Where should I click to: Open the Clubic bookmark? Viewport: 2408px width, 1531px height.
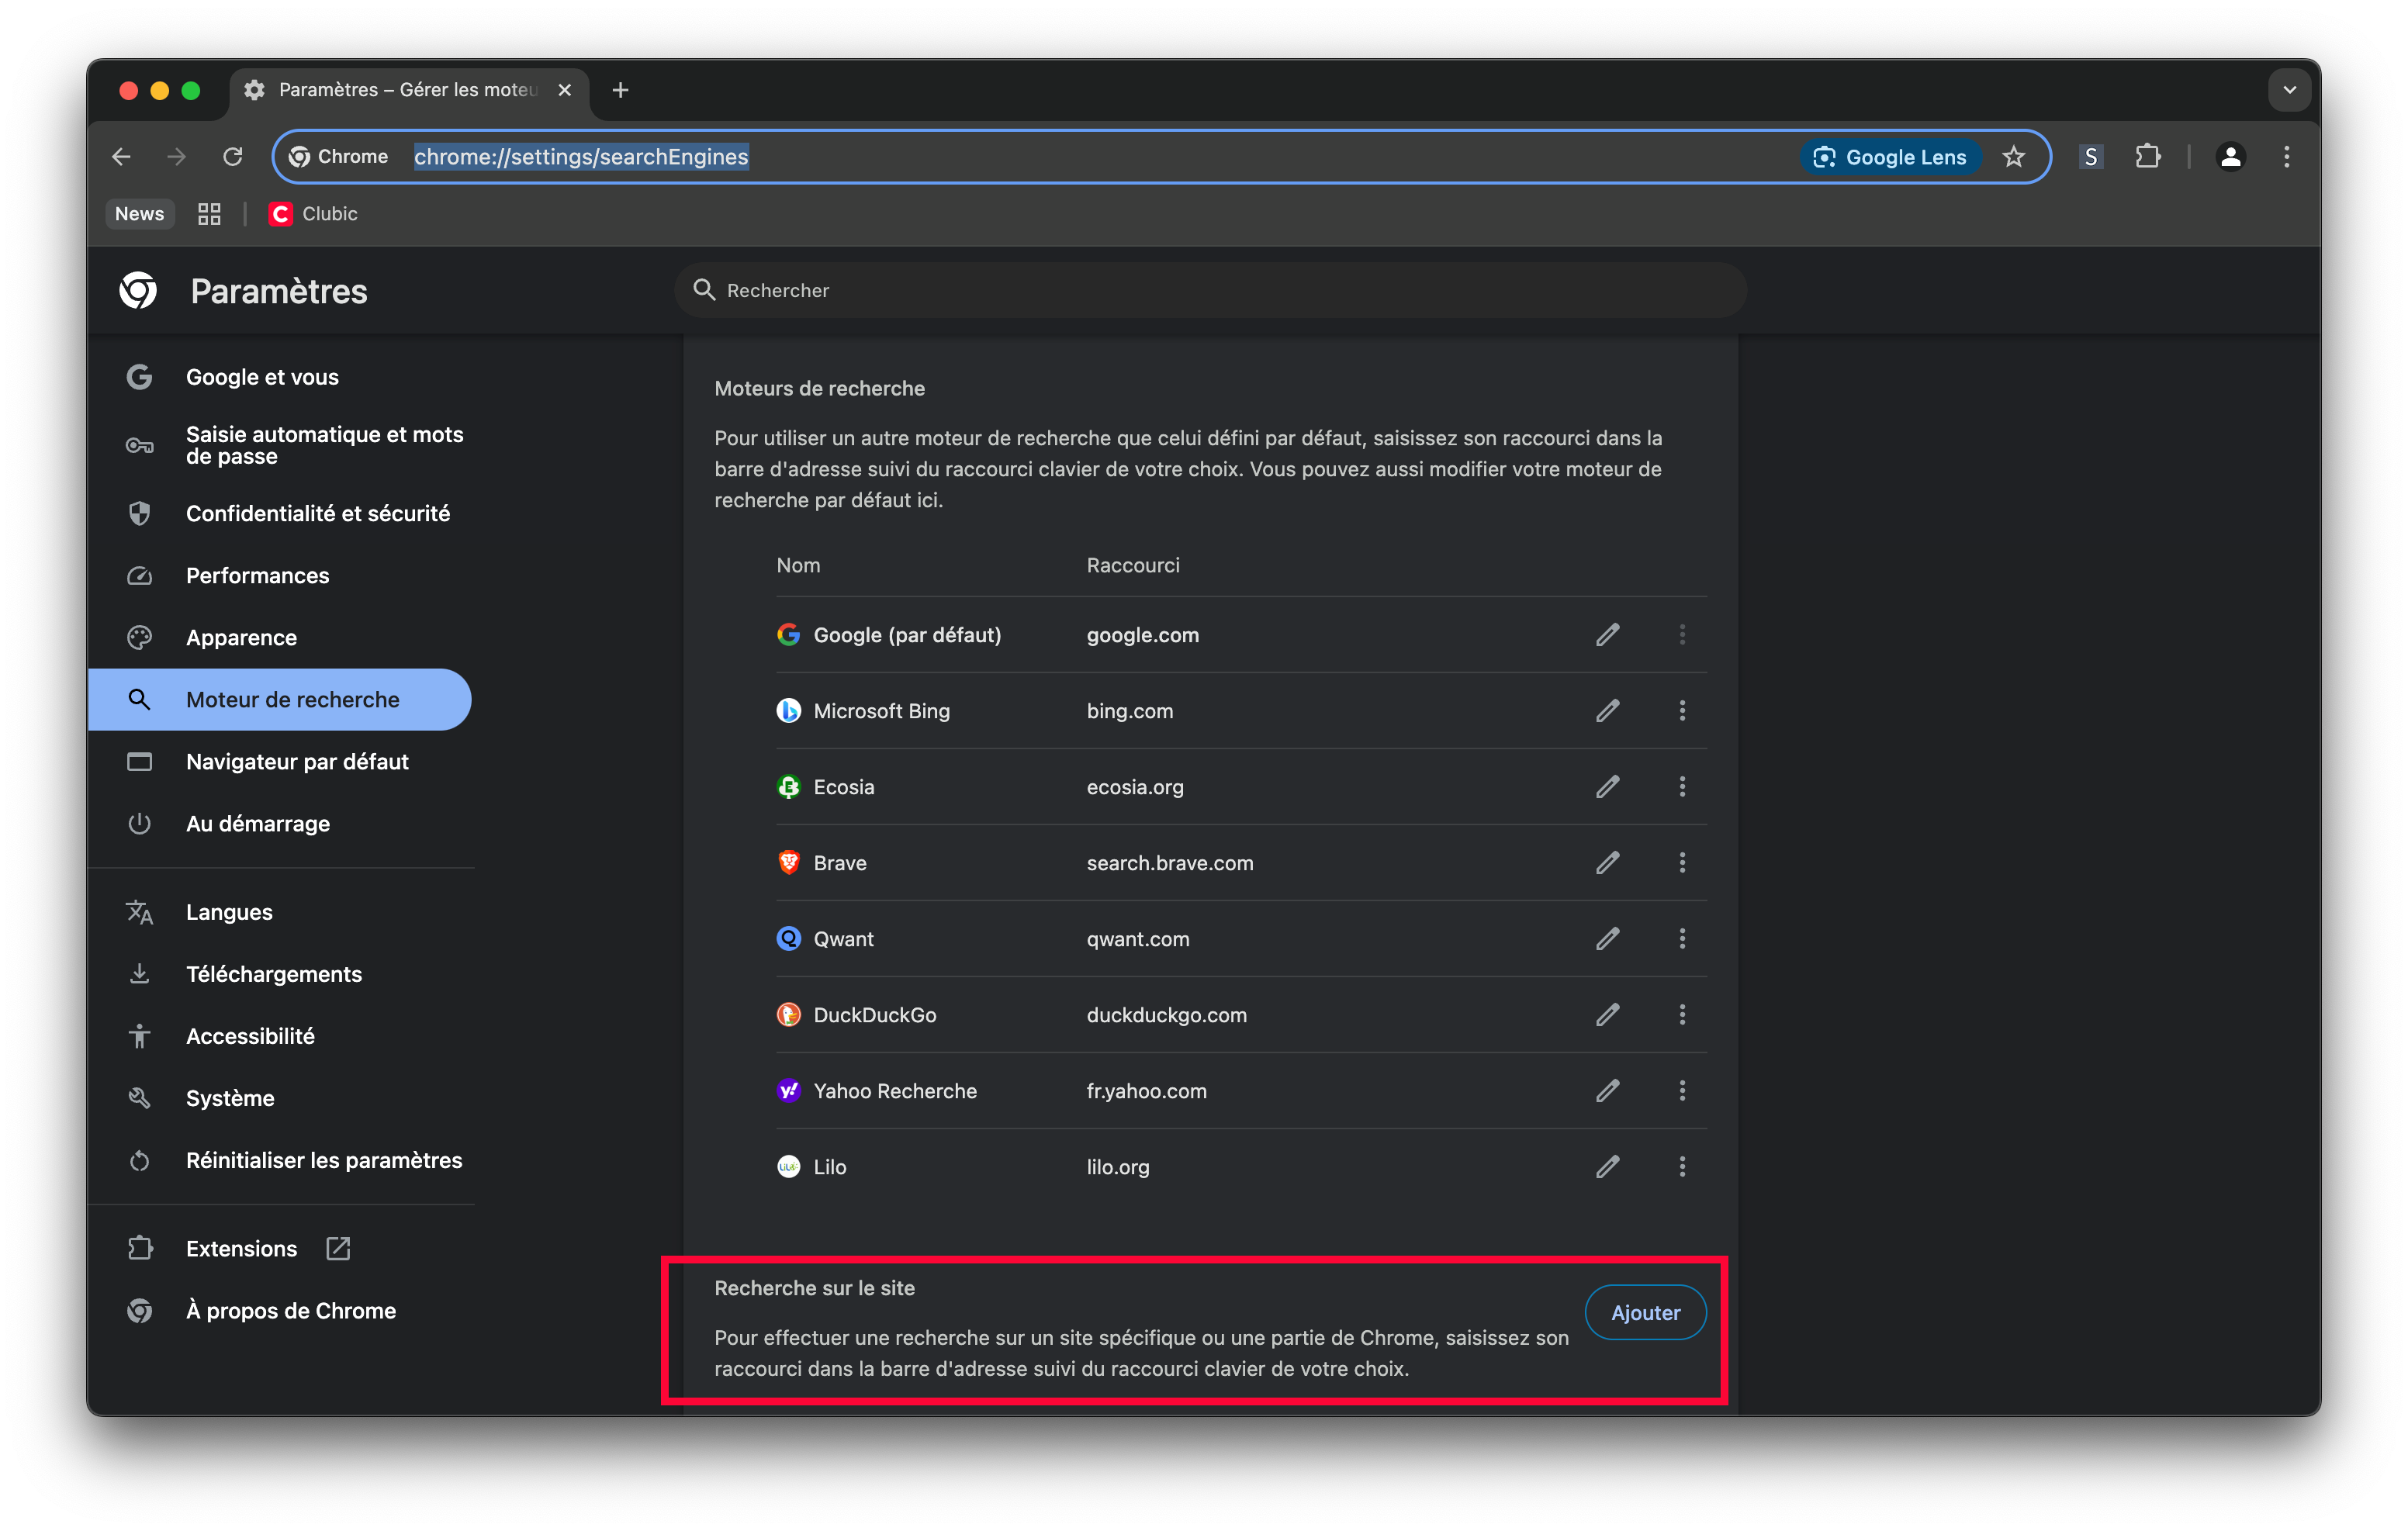(x=313, y=214)
